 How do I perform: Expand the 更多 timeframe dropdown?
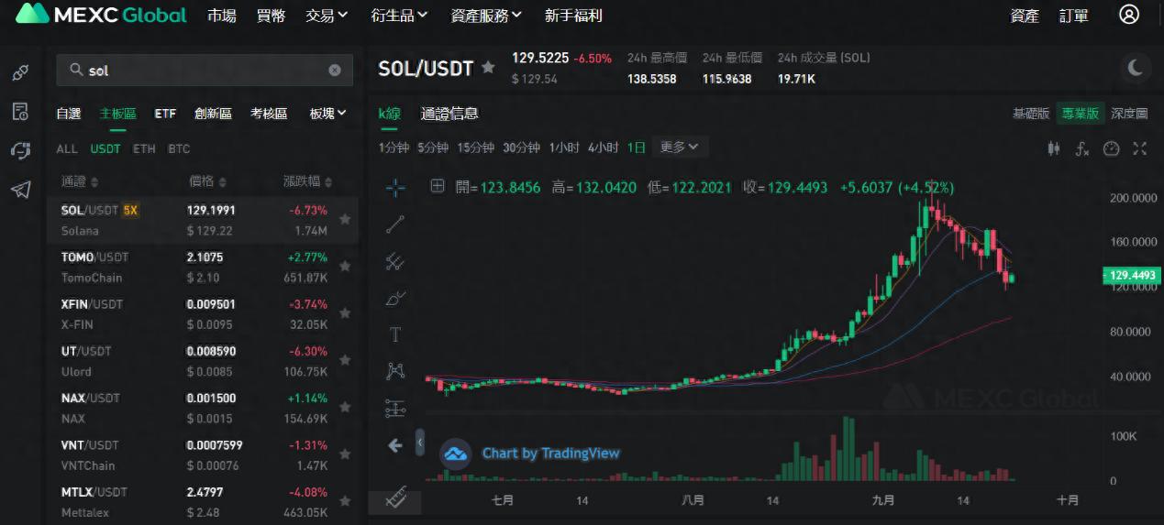point(679,147)
